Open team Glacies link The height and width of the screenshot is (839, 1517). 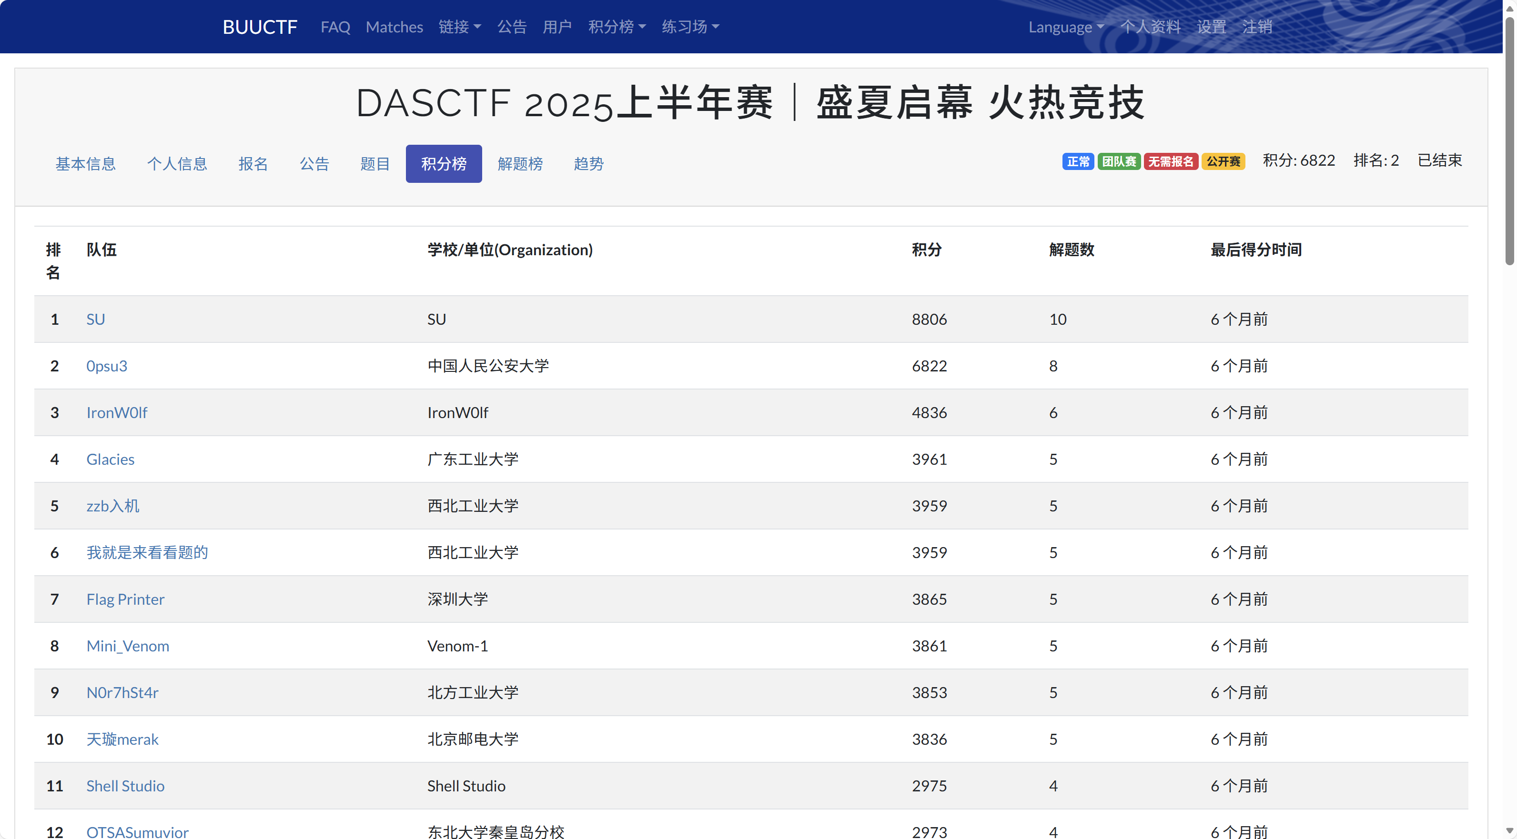pyautogui.click(x=110, y=459)
